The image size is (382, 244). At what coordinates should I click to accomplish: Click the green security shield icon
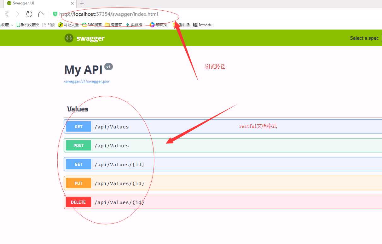[55, 14]
